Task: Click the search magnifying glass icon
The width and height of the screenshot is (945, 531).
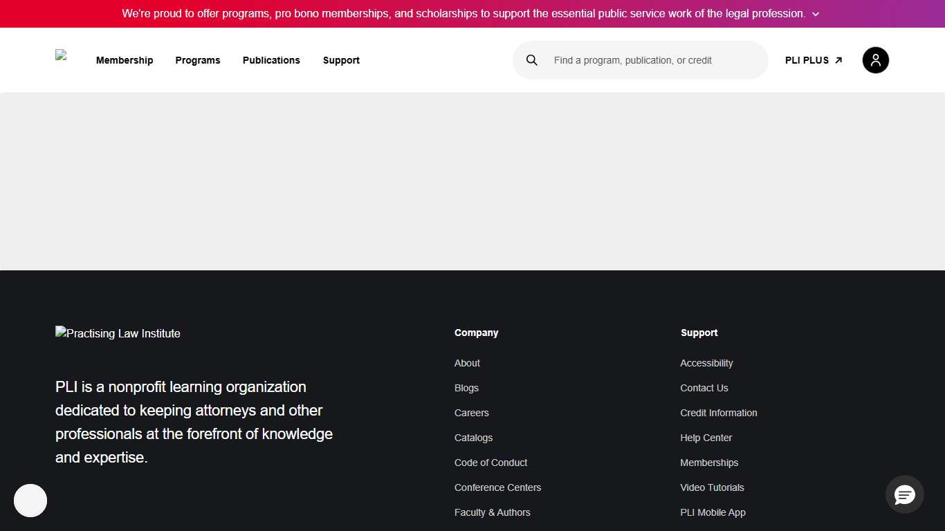Action: pyautogui.click(x=532, y=60)
